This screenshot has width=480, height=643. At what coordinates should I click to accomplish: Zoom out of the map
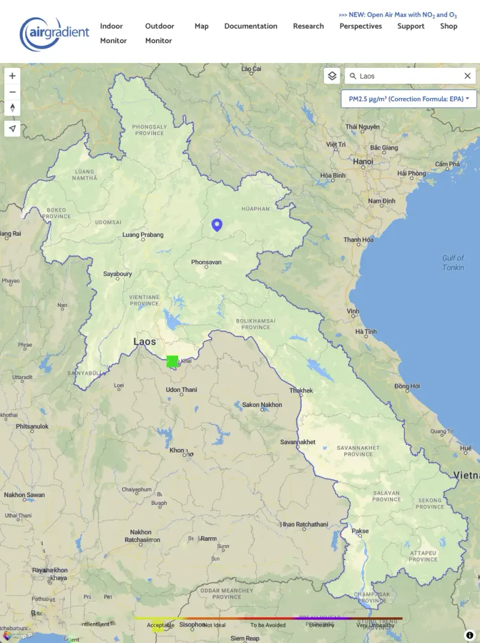pos(13,92)
